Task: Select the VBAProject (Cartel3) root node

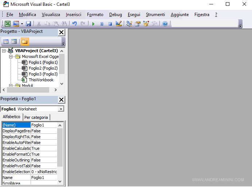Action: [36, 51]
